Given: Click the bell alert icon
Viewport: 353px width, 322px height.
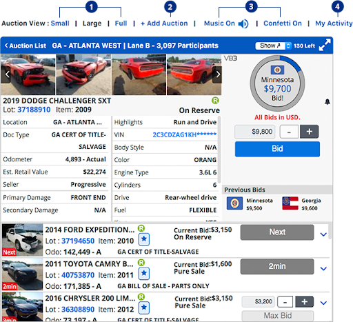Looking at the screenshot, I should click(327, 101).
